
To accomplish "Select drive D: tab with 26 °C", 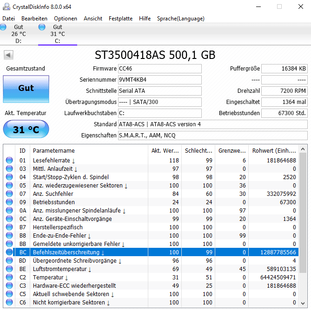I will (18, 34).
